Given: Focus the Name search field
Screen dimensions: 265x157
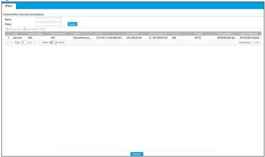Looking at the screenshot, I should coord(48,19).
